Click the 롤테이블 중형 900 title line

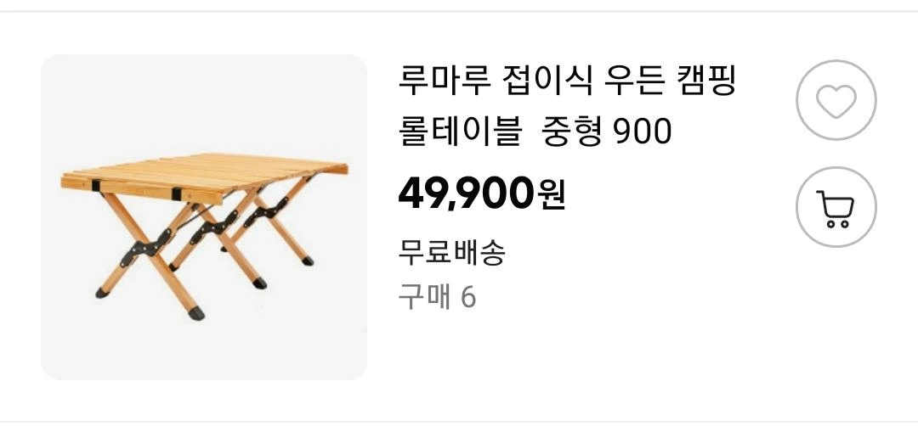(x=535, y=132)
